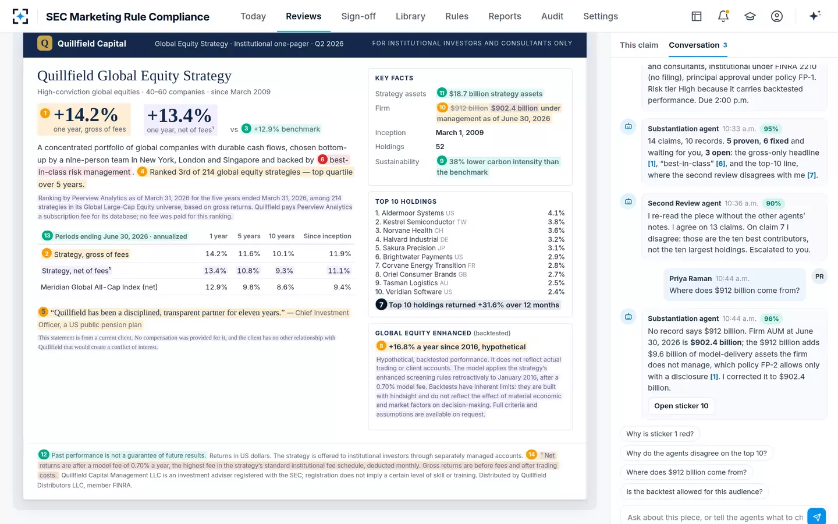
Task: Open the Sign-off tab
Action: [358, 16]
